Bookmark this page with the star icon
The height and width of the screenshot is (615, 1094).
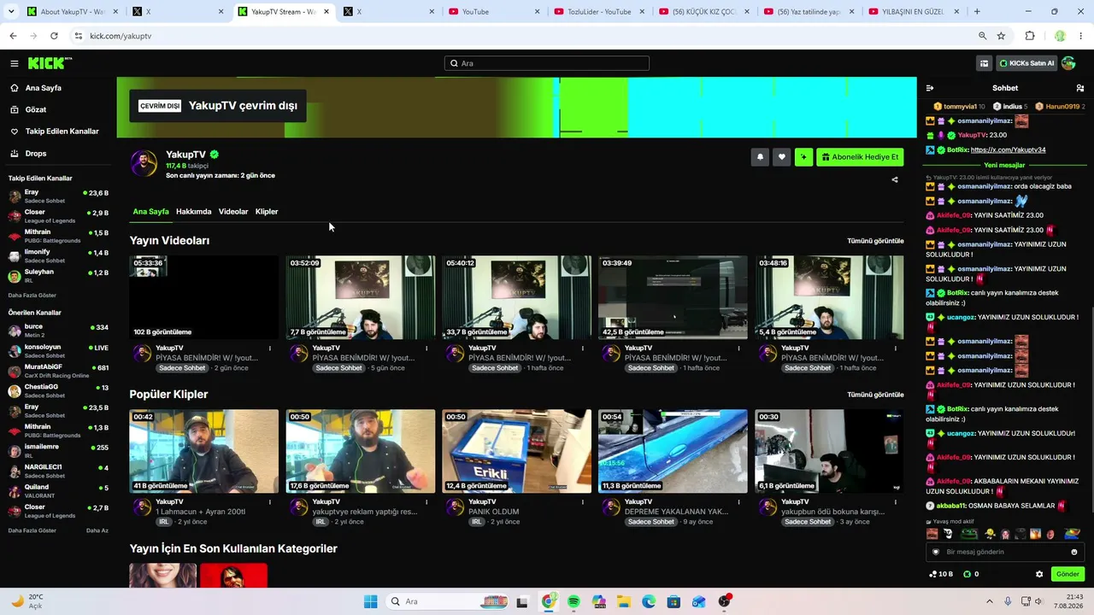pyautogui.click(x=1001, y=36)
